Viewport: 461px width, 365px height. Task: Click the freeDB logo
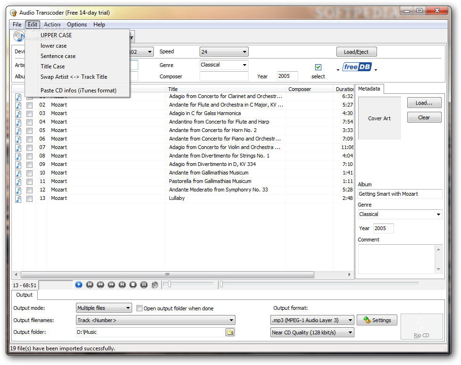tap(357, 66)
